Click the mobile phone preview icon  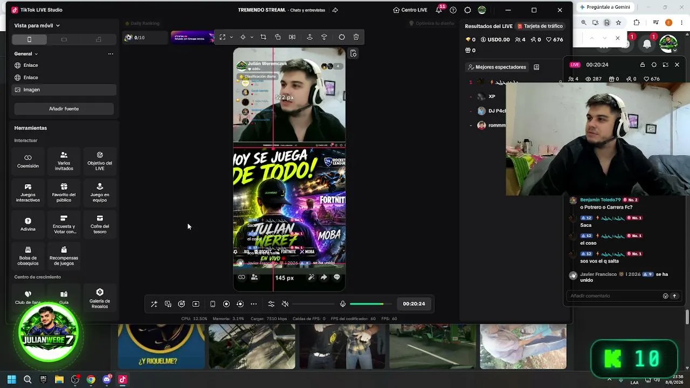[212, 304]
